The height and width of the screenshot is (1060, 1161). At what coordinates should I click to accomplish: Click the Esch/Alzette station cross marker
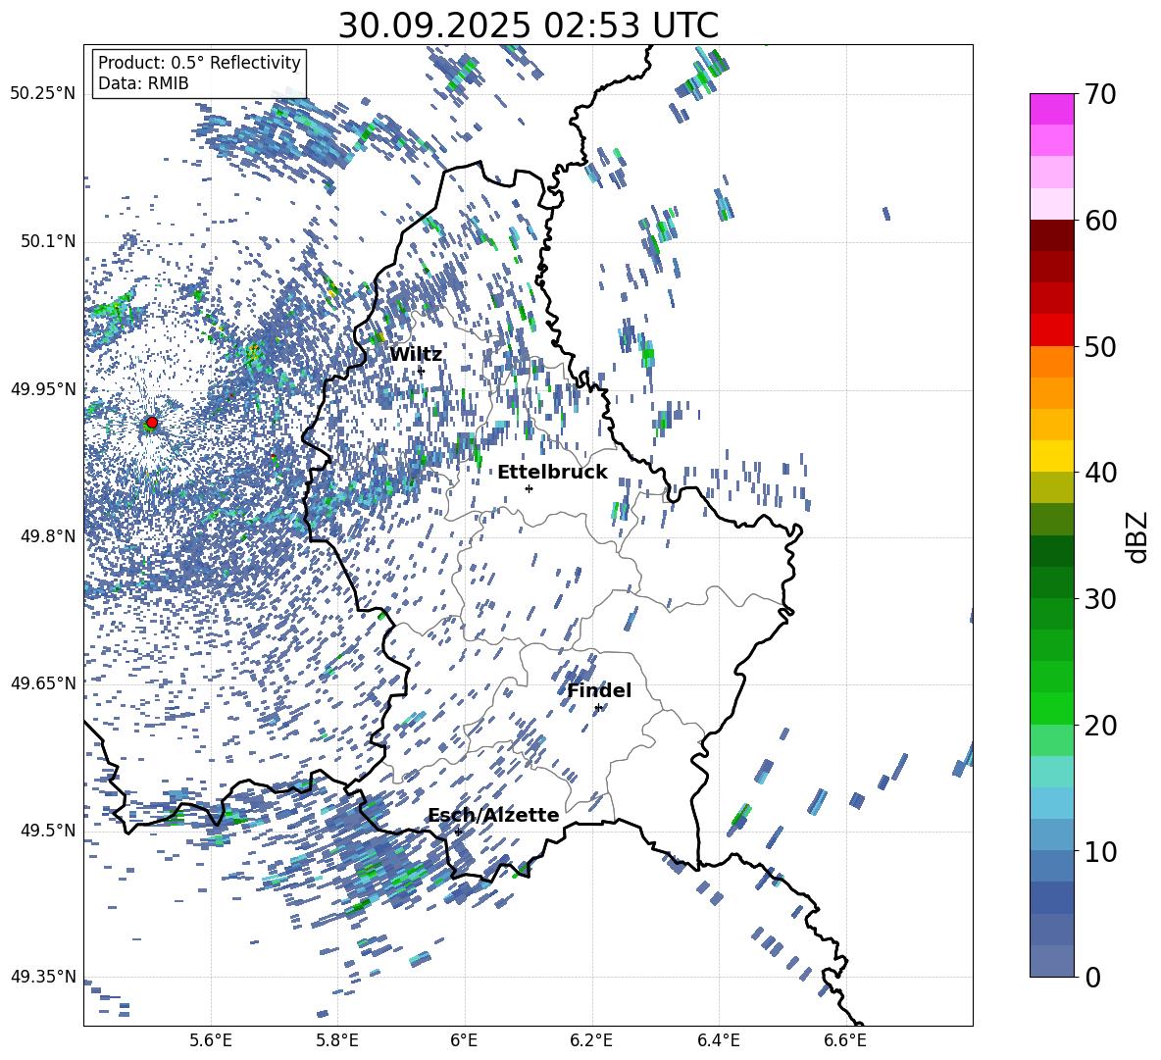tap(458, 832)
